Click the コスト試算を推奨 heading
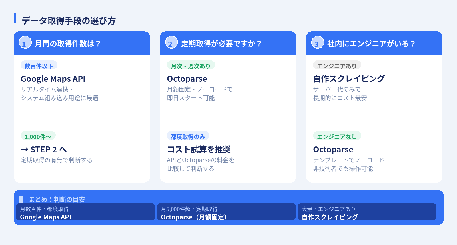Viewport: 457px width, 245px height. (x=199, y=150)
